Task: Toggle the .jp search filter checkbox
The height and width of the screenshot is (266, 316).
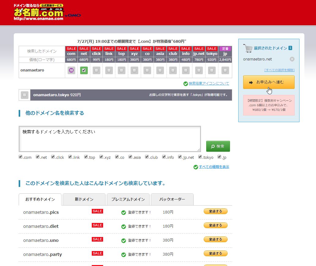Action: [219, 157]
